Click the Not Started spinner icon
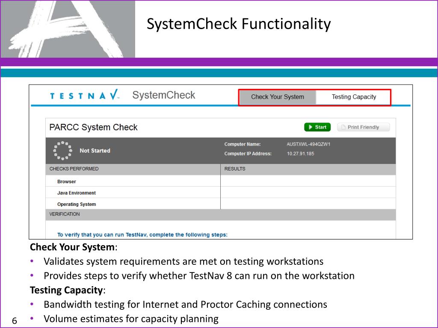Image resolution: width=438 pixels, height=328 pixels. (62, 151)
